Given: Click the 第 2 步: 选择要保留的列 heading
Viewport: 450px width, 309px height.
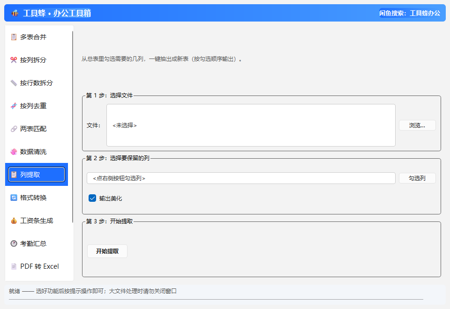Looking at the screenshot, I should pos(118,158).
